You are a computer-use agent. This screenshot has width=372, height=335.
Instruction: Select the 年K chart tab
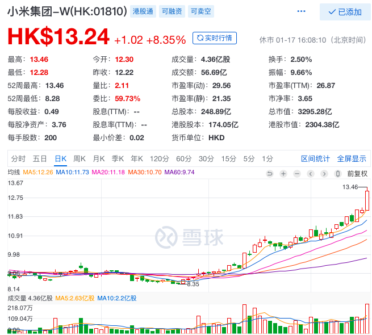137,158
